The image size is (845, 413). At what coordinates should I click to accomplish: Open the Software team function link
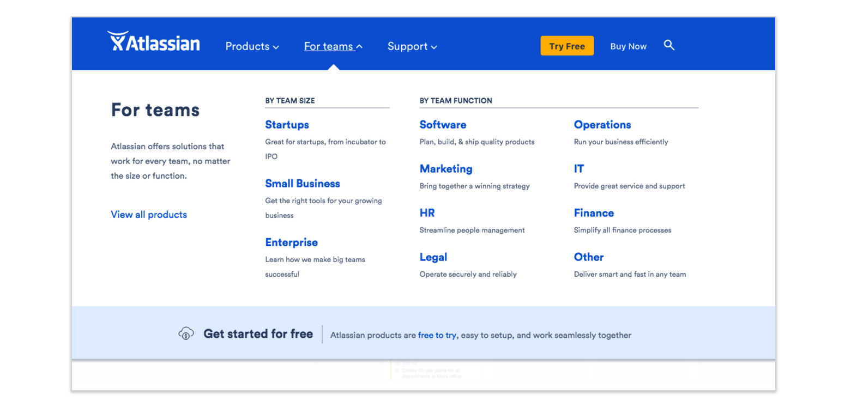(443, 125)
